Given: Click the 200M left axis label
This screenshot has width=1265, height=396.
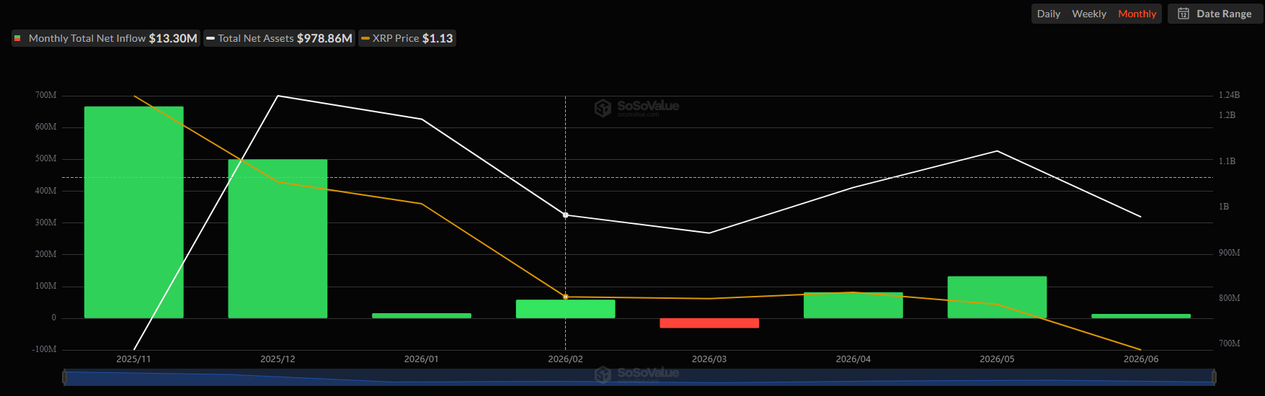Looking at the screenshot, I should pyautogui.click(x=45, y=254).
